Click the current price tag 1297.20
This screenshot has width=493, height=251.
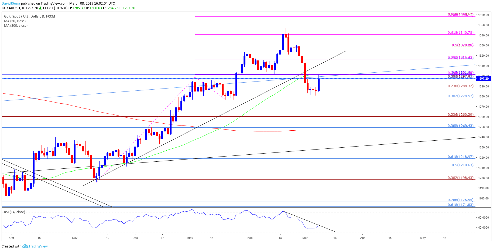(483, 79)
